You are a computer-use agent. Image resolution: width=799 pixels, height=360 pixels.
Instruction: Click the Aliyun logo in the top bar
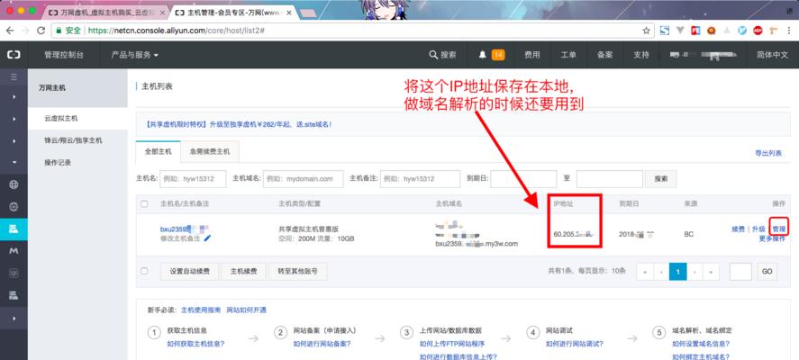[14, 55]
